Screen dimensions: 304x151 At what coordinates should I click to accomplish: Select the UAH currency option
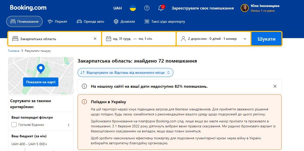[x=117, y=8]
